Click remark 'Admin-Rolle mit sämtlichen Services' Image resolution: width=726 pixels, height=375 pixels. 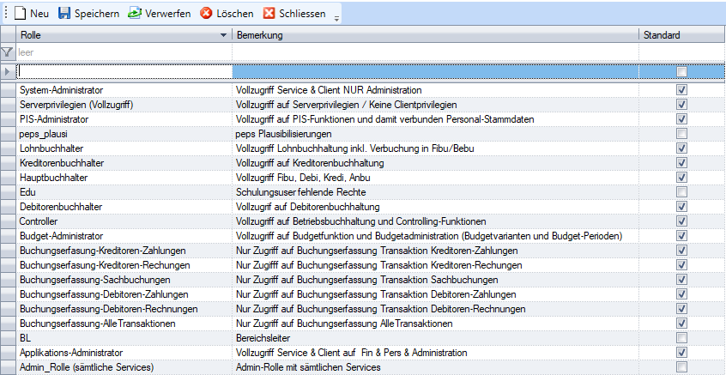point(308,367)
